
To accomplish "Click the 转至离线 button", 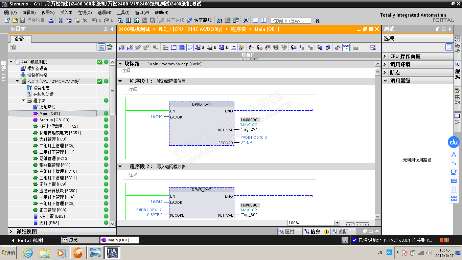I will point(199,20).
